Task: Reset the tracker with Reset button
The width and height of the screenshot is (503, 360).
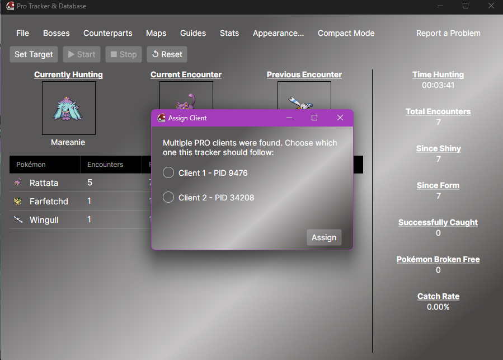Action: click(167, 54)
